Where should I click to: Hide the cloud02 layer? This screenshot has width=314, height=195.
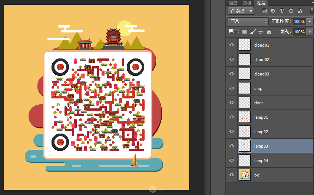[x=232, y=59]
